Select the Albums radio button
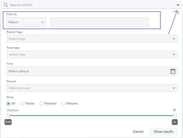Image resolution: width=183 pixels, height=138 pixels. [63, 103]
